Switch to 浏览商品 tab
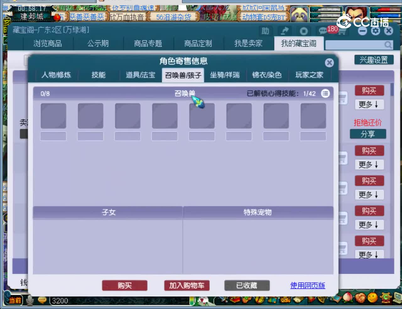The image size is (402, 309). pyautogui.click(x=48, y=43)
